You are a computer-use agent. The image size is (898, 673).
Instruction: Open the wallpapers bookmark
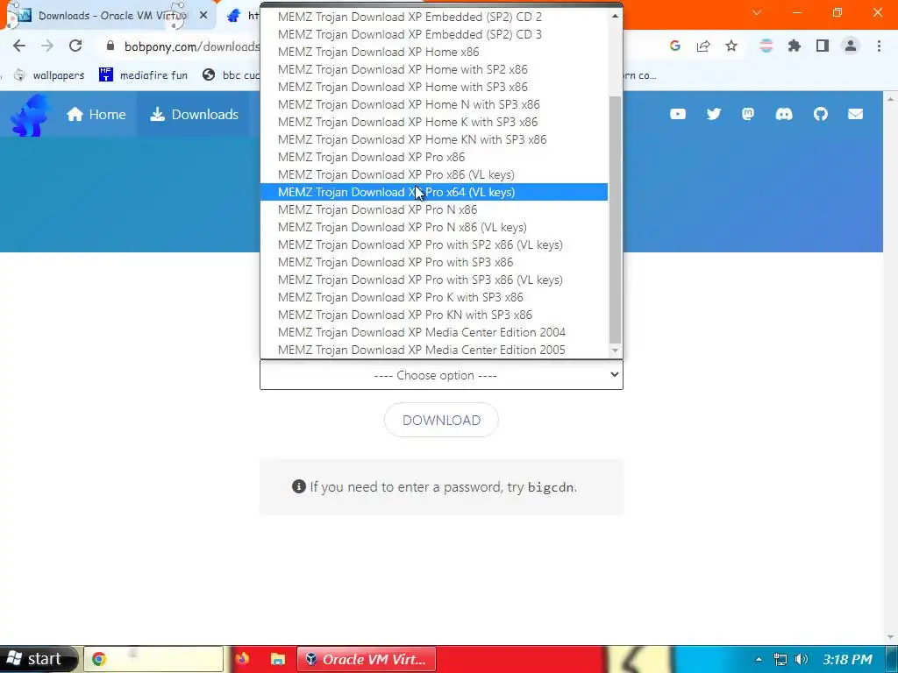pyautogui.click(x=49, y=75)
